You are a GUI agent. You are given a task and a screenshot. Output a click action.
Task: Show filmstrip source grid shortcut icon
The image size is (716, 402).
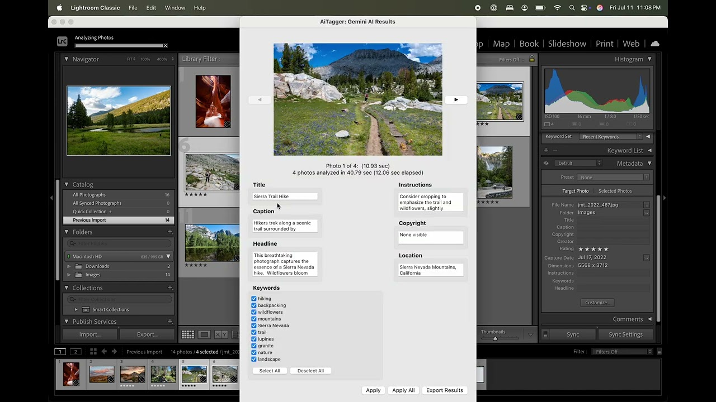[x=93, y=352]
